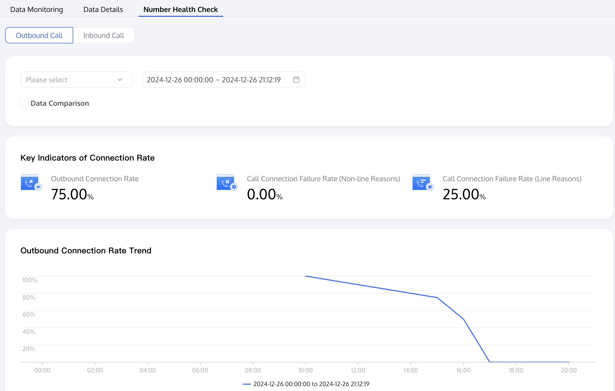The height and width of the screenshot is (391, 615).
Task: Switch to the Data Monitoring tab
Action: 36,9
